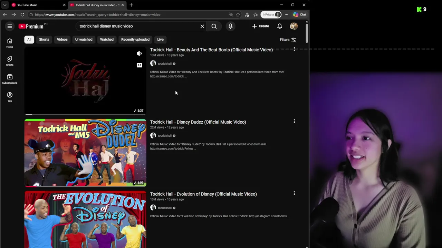Start voice search with microphone
Viewport: 442px width, 248px height.
(x=231, y=26)
